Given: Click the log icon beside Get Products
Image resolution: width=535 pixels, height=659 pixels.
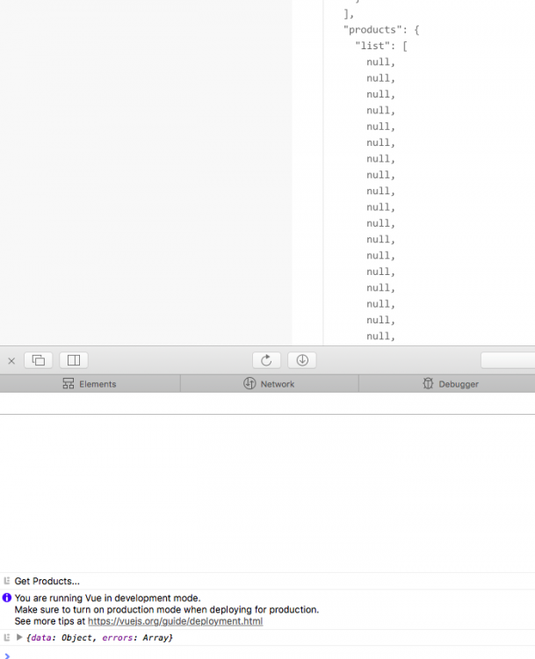Looking at the screenshot, I should [x=7, y=581].
